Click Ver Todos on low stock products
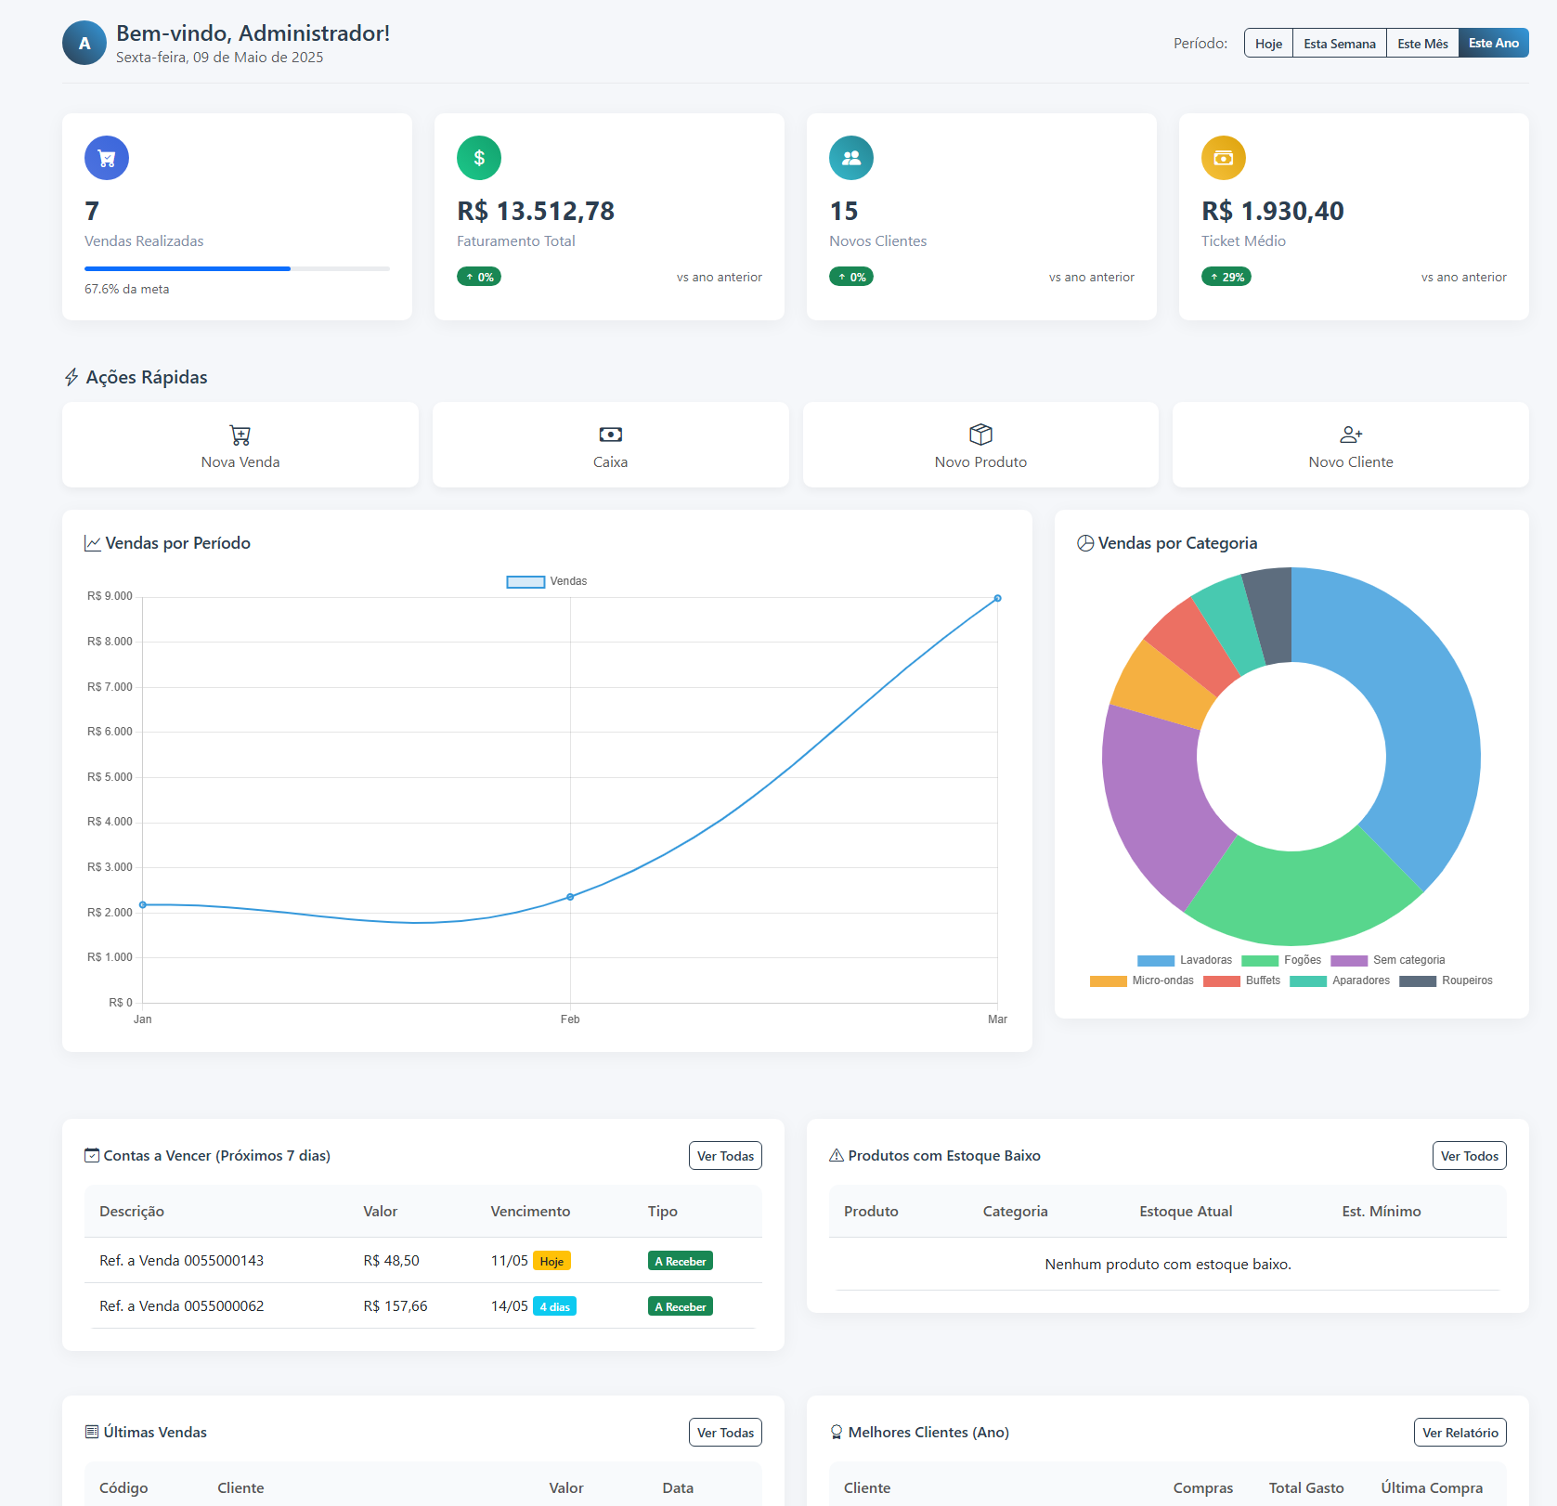 1469,1155
